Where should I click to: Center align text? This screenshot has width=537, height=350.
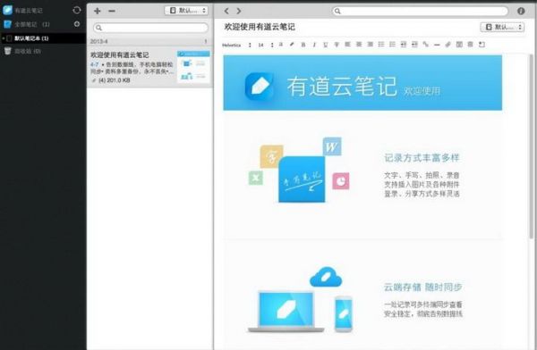click(359, 45)
